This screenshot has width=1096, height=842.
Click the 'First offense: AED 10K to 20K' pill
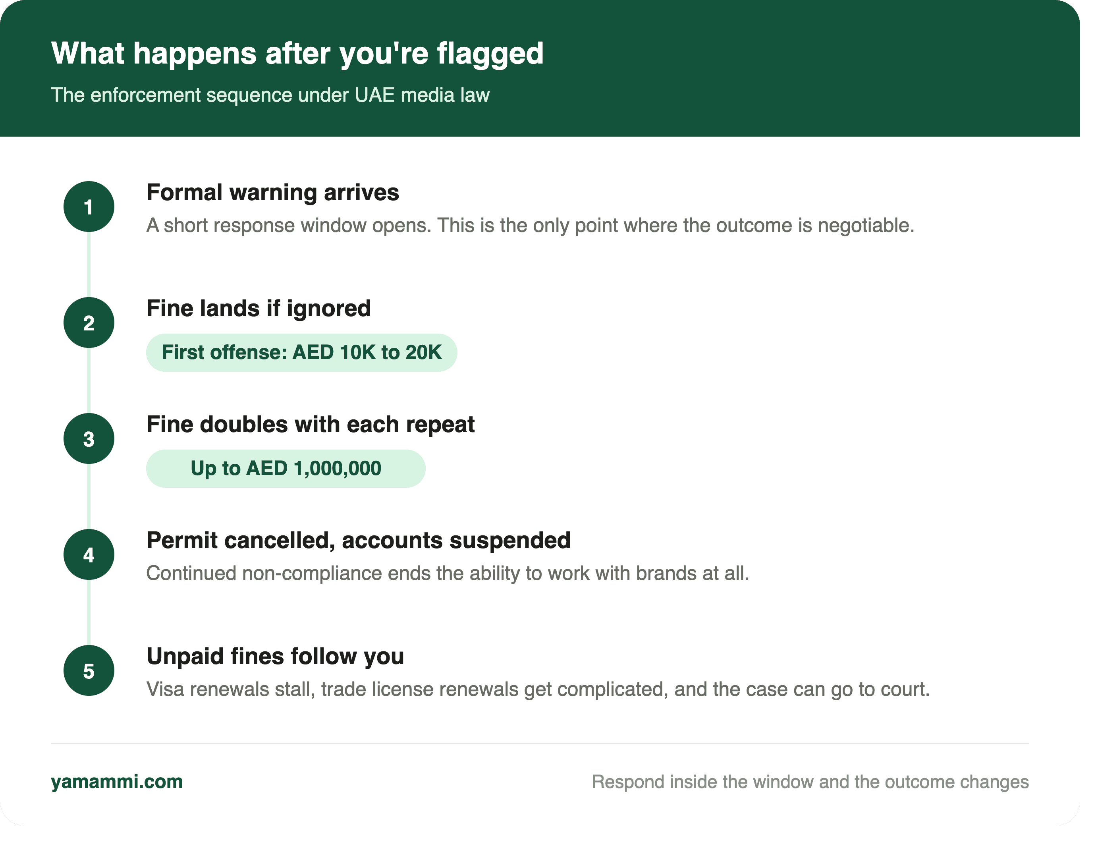point(301,352)
